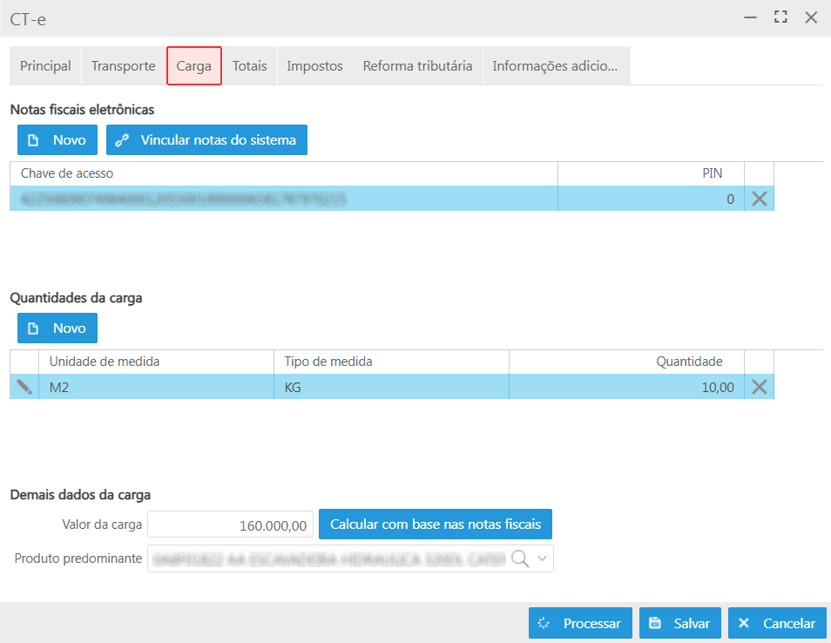Select the Impostos tab
Image resolution: width=831 pixels, height=643 pixels.
(314, 66)
